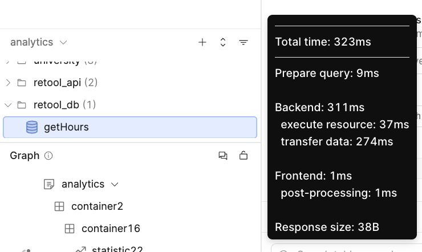Select container16 in the graph tree

pos(111,229)
